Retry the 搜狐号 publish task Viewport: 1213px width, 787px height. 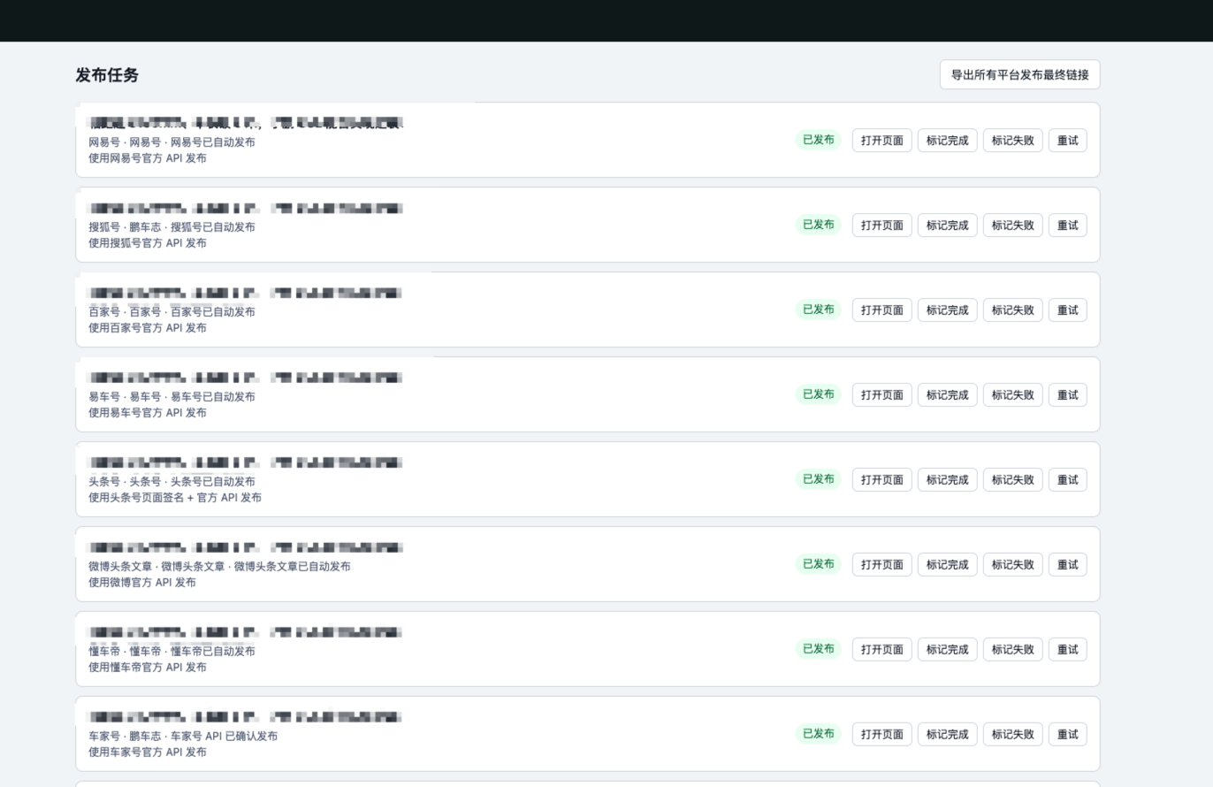point(1067,225)
